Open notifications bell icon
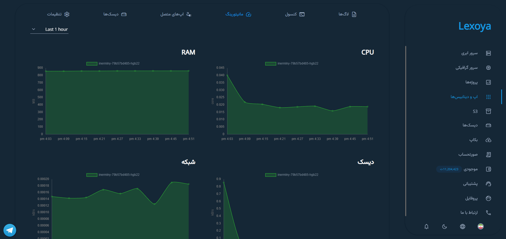Viewport: 506px width, 239px height. pyautogui.click(x=426, y=227)
